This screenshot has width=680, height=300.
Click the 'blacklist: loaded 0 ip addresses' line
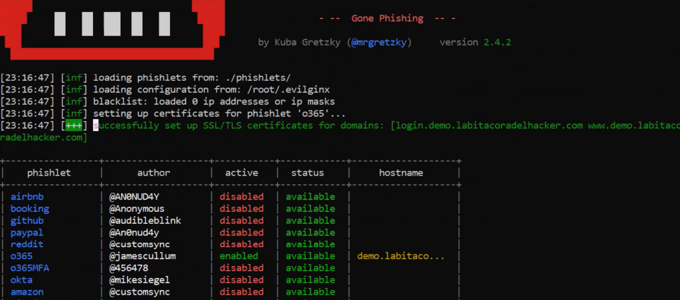point(214,101)
